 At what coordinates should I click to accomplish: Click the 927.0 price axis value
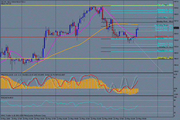click(x=176, y=21)
